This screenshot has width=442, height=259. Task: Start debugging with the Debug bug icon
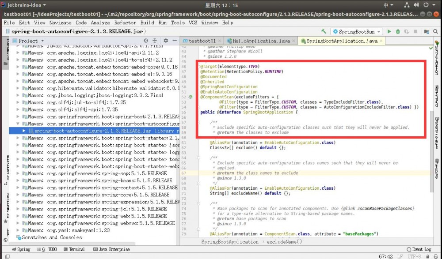click(x=398, y=32)
